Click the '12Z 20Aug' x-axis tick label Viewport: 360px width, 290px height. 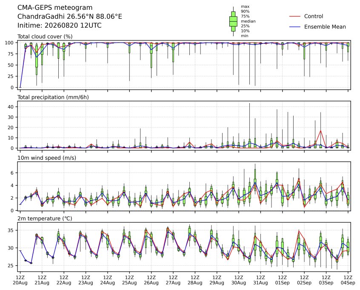tap(20, 280)
